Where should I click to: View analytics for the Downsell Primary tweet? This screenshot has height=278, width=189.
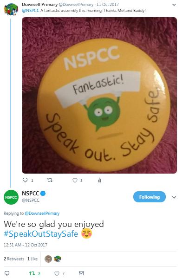pos(99,180)
